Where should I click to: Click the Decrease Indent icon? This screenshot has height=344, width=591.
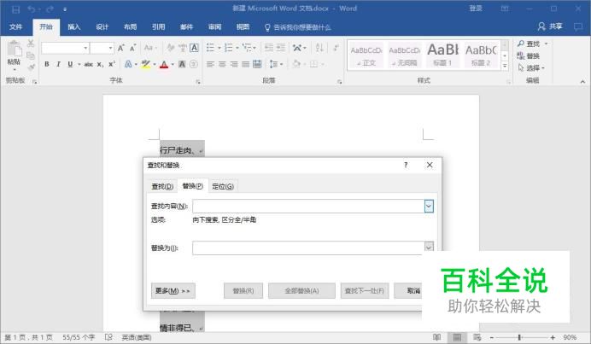[x=269, y=48]
